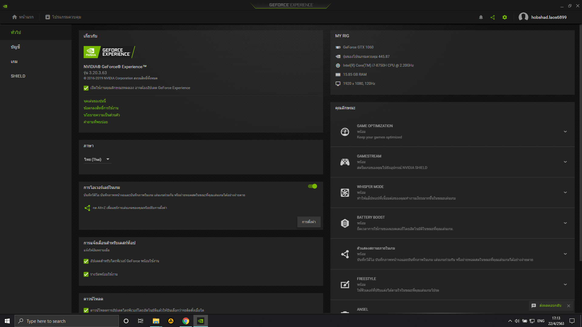The image size is (582, 327).
Task: Click ENG language indicator in tray
Action: click(541, 321)
